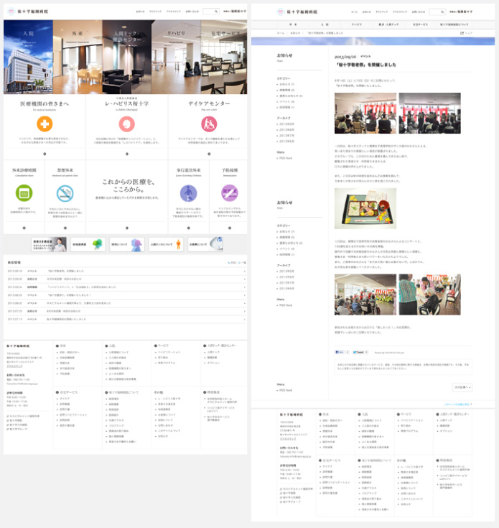Click the arrow on the first news row

244,271
